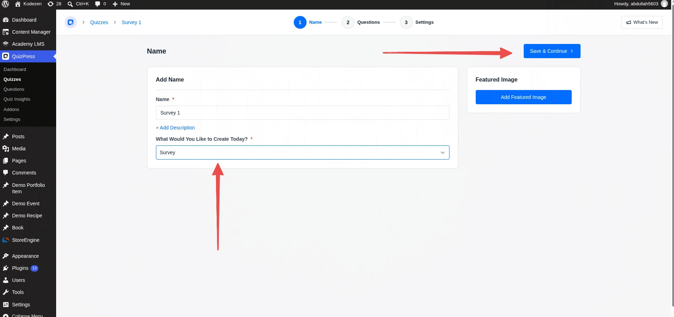The width and height of the screenshot is (674, 317).
Task: Click the plus New icon in admin bar
Action: point(115,4)
